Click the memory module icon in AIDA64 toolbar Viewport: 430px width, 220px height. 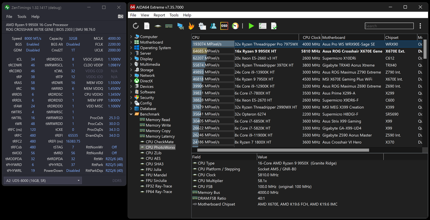tap(169, 26)
